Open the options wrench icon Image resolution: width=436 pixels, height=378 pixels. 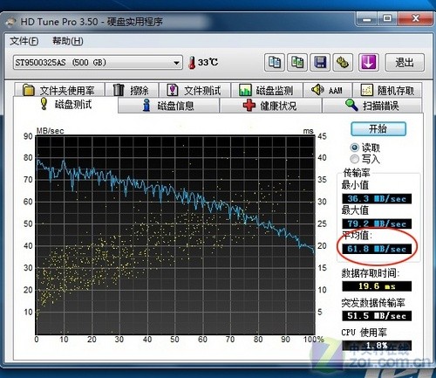click(x=343, y=62)
